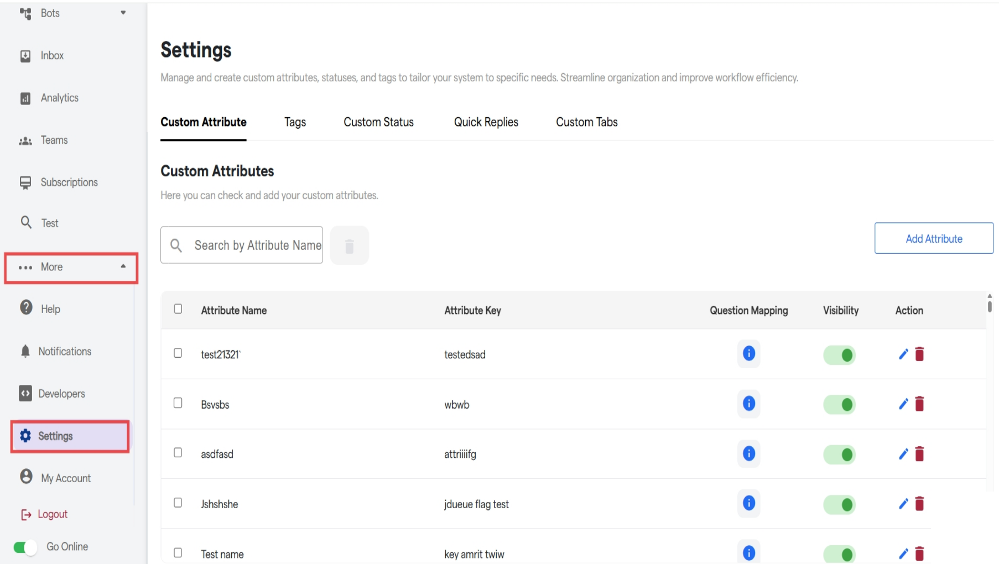Delete the Test name attribute
The height and width of the screenshot is (564, 999).
[920, 553]
